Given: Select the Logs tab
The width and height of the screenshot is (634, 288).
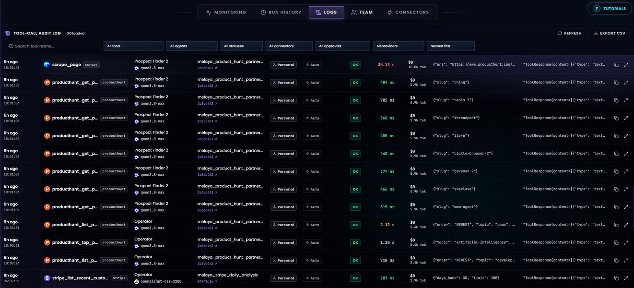Looking at the screenshot, I should pyautogui.click(x=327, y=12).
